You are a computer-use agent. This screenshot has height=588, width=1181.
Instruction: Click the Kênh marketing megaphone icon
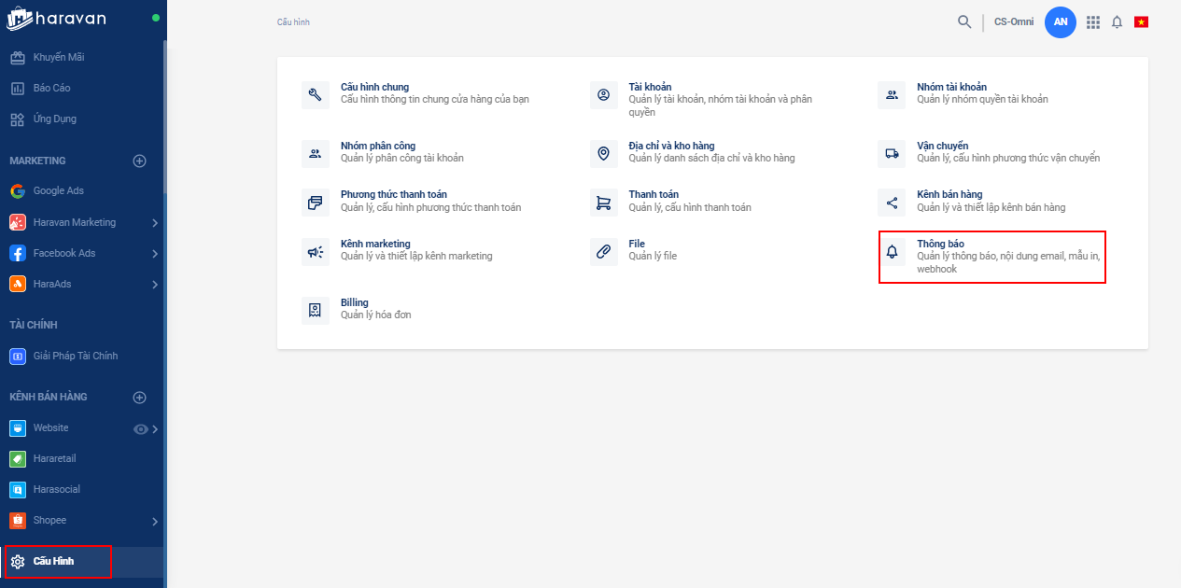[x=316, y=252]
